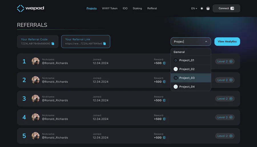Viewport: 257px width, 147px height.
Task: Click the avatar in row 5
Action: point(35,136)
